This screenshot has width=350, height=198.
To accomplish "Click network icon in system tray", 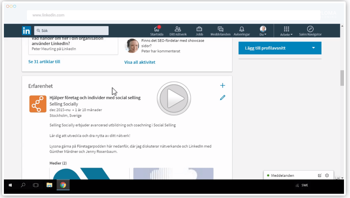I will [x=297, y=185].
